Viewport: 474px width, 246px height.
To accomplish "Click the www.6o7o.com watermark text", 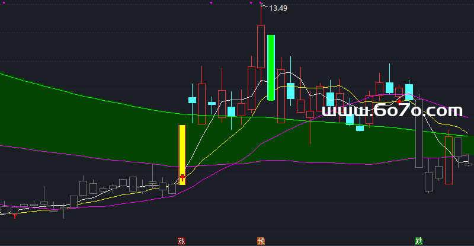I will (x=392, y=110).
